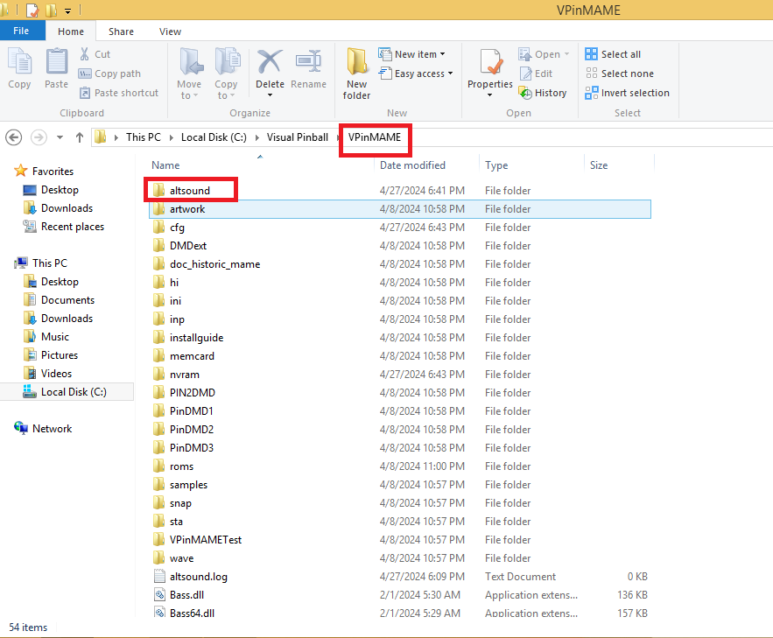Screen dimensions: 773x638
Task: Open Customize Quick Access Toolbar dropdown
Action: 67,11
